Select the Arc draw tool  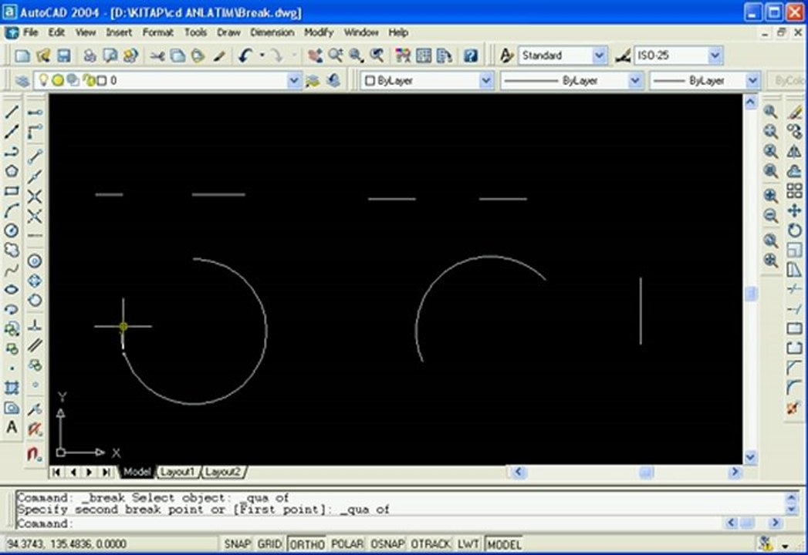point(12,210)
